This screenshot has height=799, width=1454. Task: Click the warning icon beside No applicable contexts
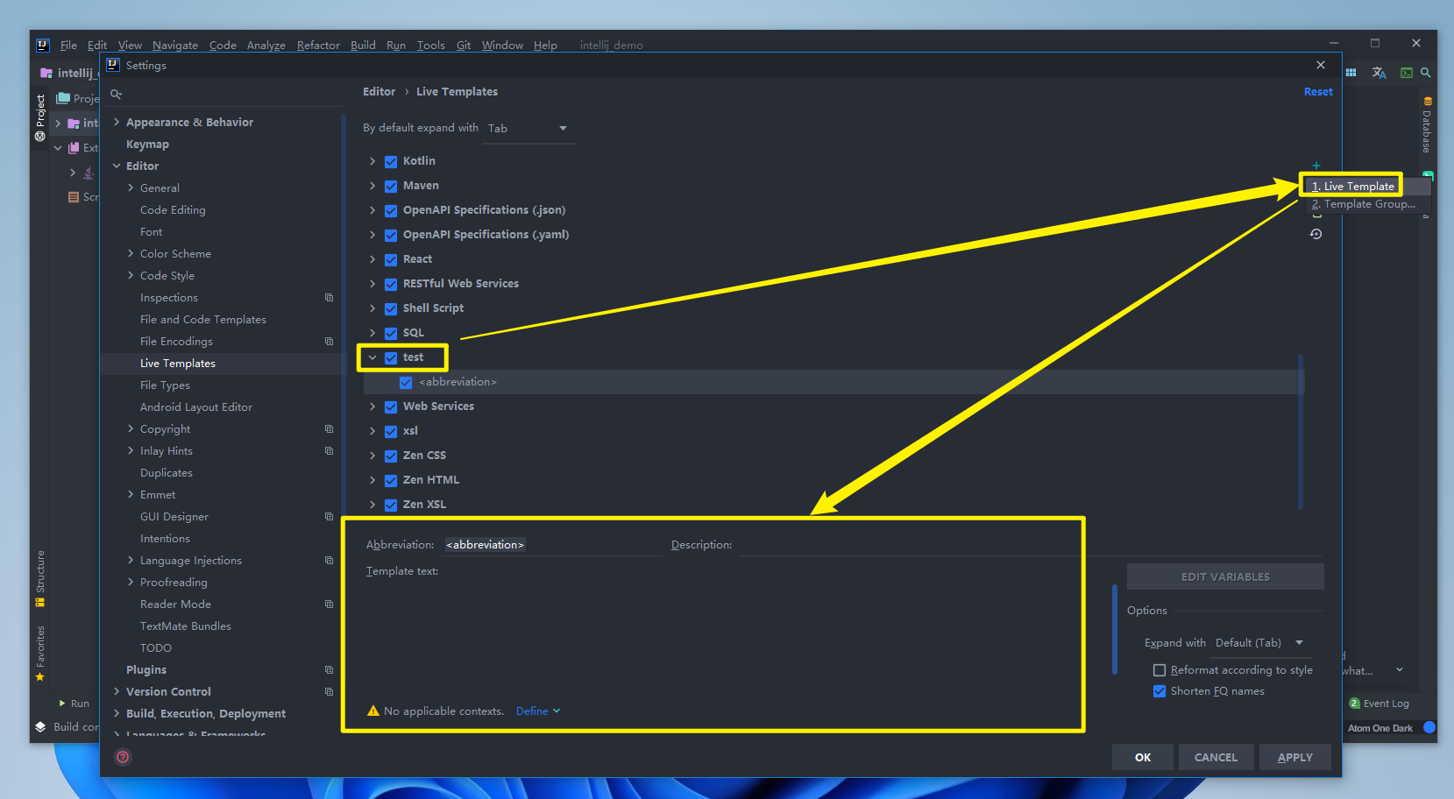pyautogui.click(x=372, y=711)
